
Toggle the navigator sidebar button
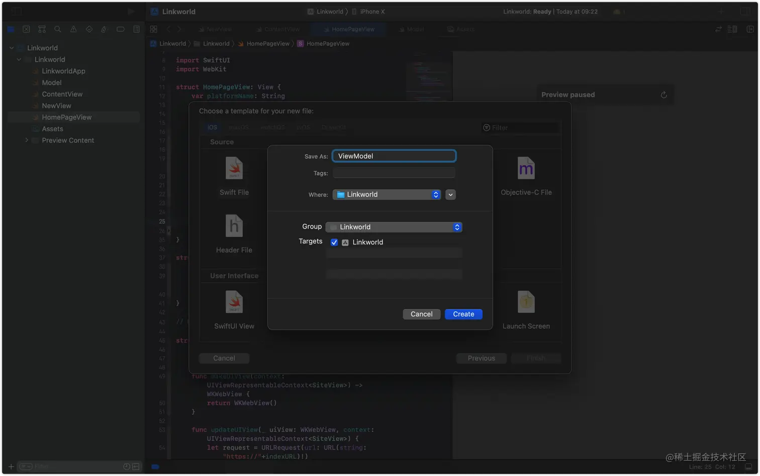coord(17,11)
